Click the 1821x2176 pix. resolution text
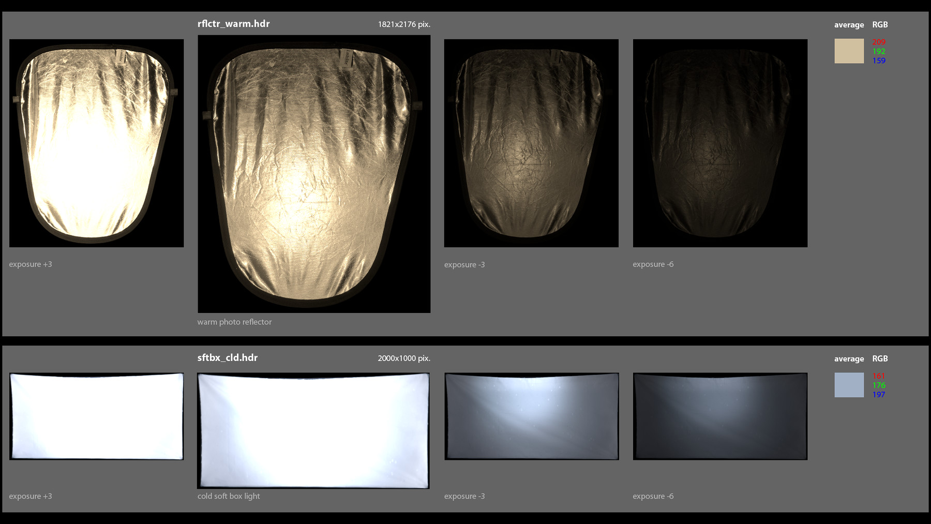 point(404,24)
